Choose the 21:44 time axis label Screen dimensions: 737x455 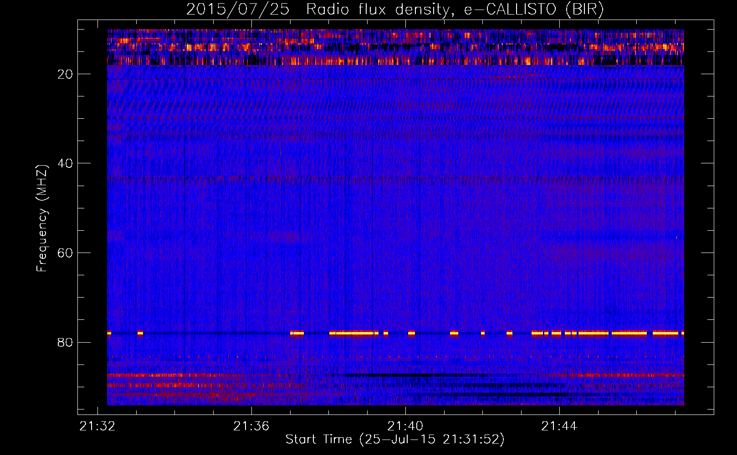coord(559,426)
